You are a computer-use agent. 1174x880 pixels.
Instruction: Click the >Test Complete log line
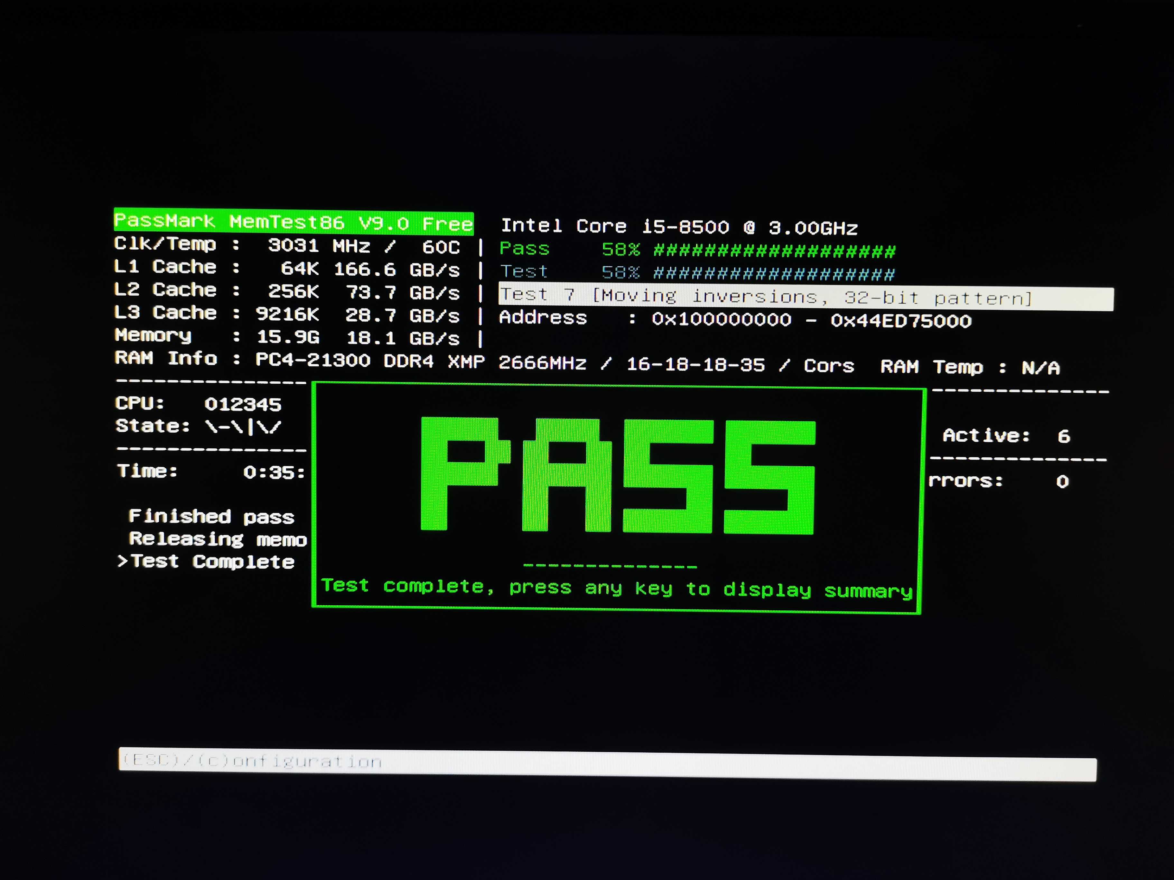pos(206,561)
